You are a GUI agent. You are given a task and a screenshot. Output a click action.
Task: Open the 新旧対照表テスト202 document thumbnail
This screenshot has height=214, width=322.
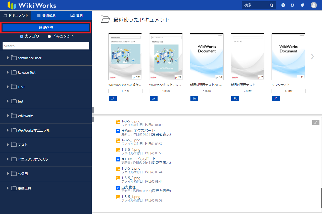tap(207, 57)
